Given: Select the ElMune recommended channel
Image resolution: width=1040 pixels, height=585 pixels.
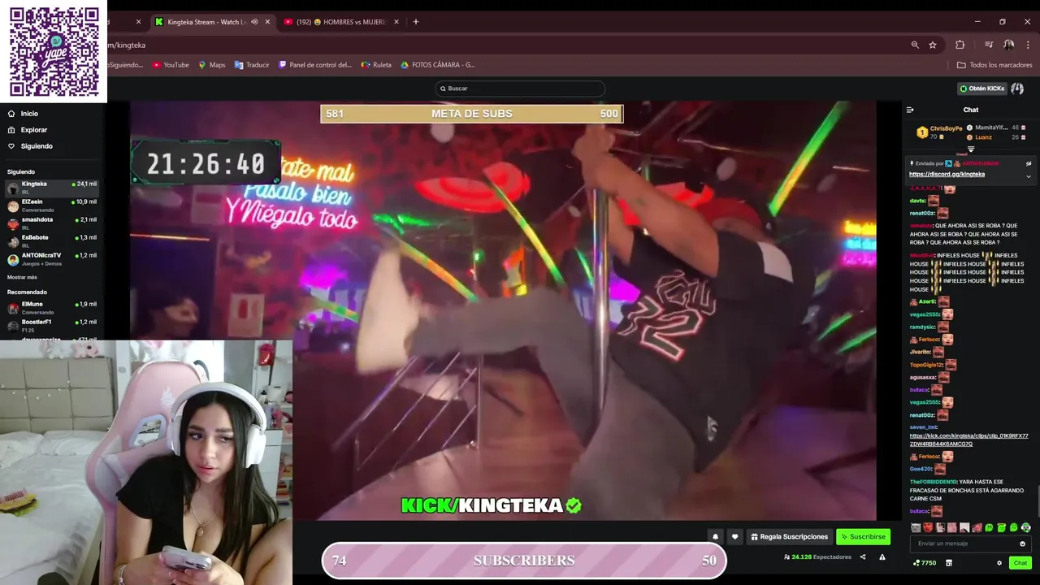Looking at the screenshot, I should point(52,308).
